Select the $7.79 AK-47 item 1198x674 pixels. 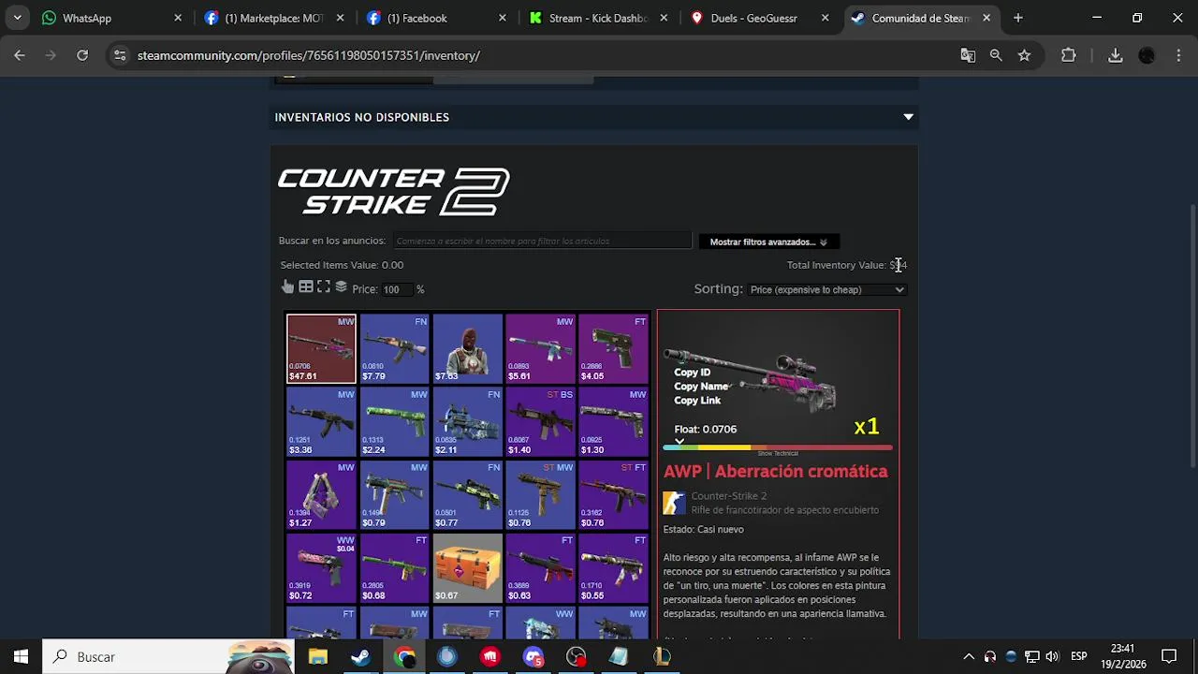pyautogui.click(x=394, y=348)
